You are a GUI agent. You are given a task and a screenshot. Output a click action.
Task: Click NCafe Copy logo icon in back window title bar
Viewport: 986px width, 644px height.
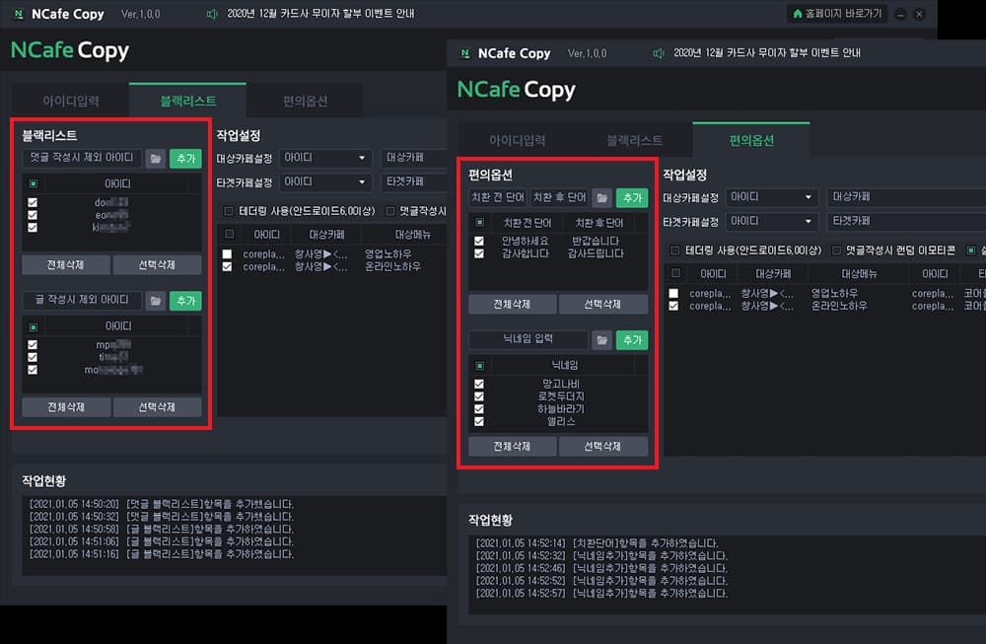pos(19,14)
